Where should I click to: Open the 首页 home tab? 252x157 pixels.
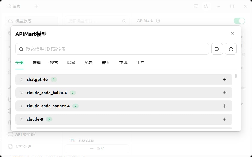[14, 6]
